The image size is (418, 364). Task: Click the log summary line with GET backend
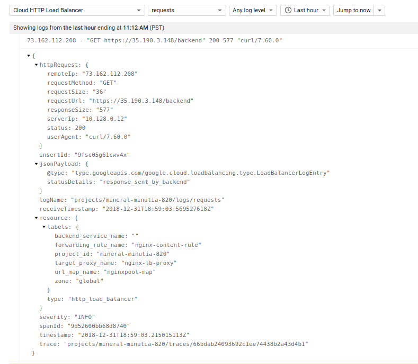tap(155, 41)
